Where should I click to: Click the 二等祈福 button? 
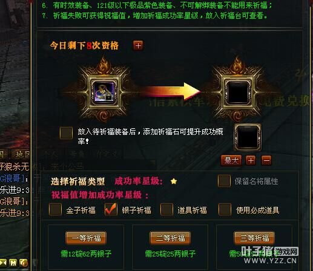(x=170, y=238)
